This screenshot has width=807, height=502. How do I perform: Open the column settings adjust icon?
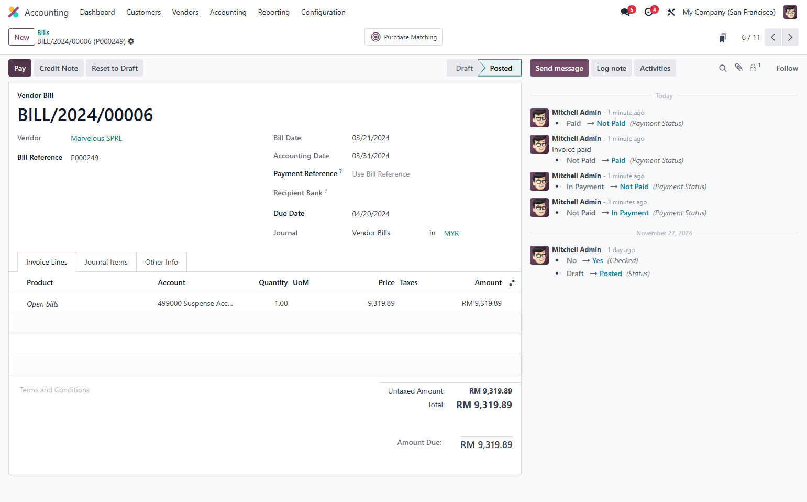(x=512, y=283)
